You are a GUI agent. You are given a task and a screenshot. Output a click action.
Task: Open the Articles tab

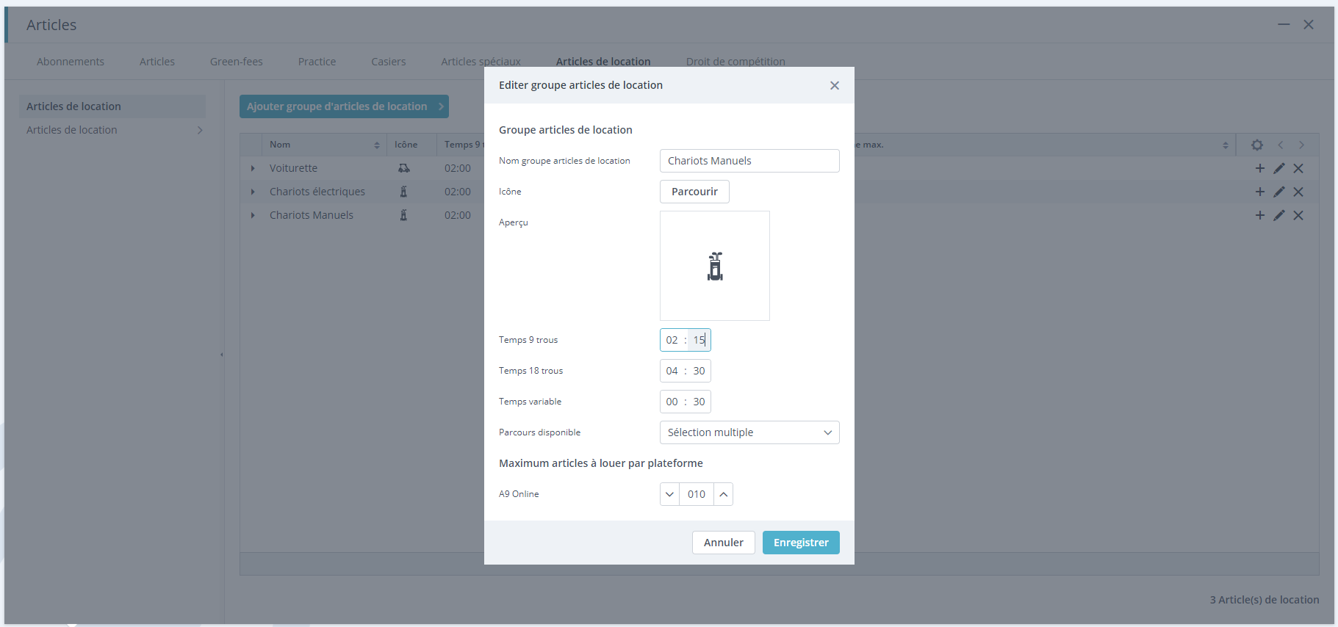coord(157,62)
